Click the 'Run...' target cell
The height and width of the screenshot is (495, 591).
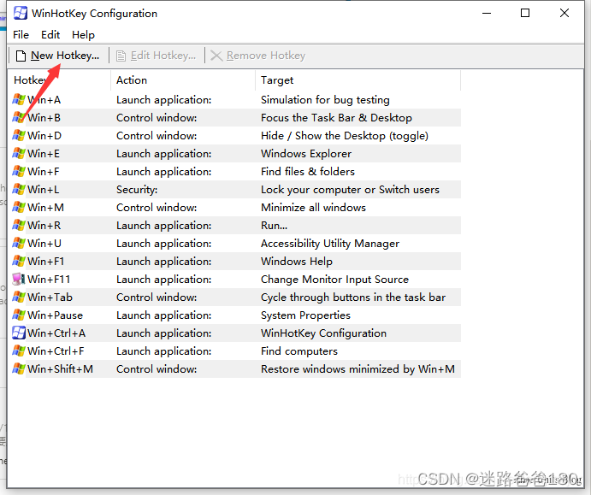coord(274,226)
